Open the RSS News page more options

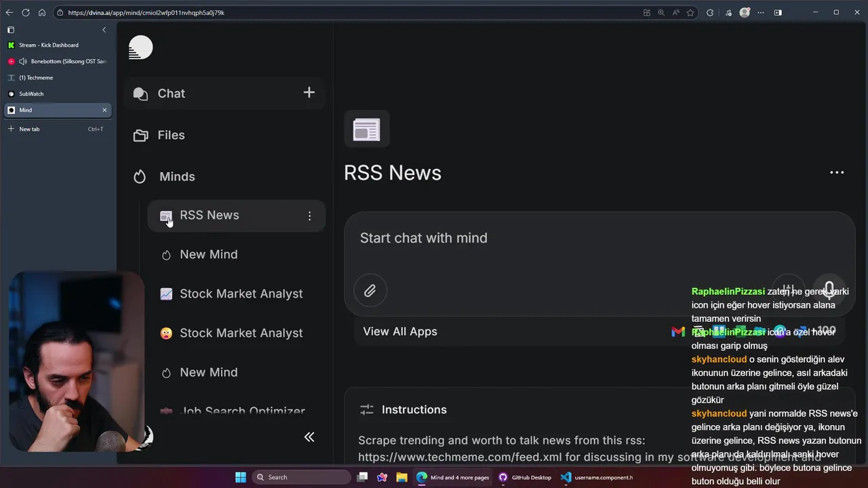click(x=837, y=172)
